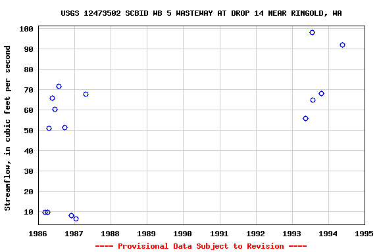The height and width of the screenshot is (252, 379).
Task: Click the 40 y-axis tick label
Action: 28,151
